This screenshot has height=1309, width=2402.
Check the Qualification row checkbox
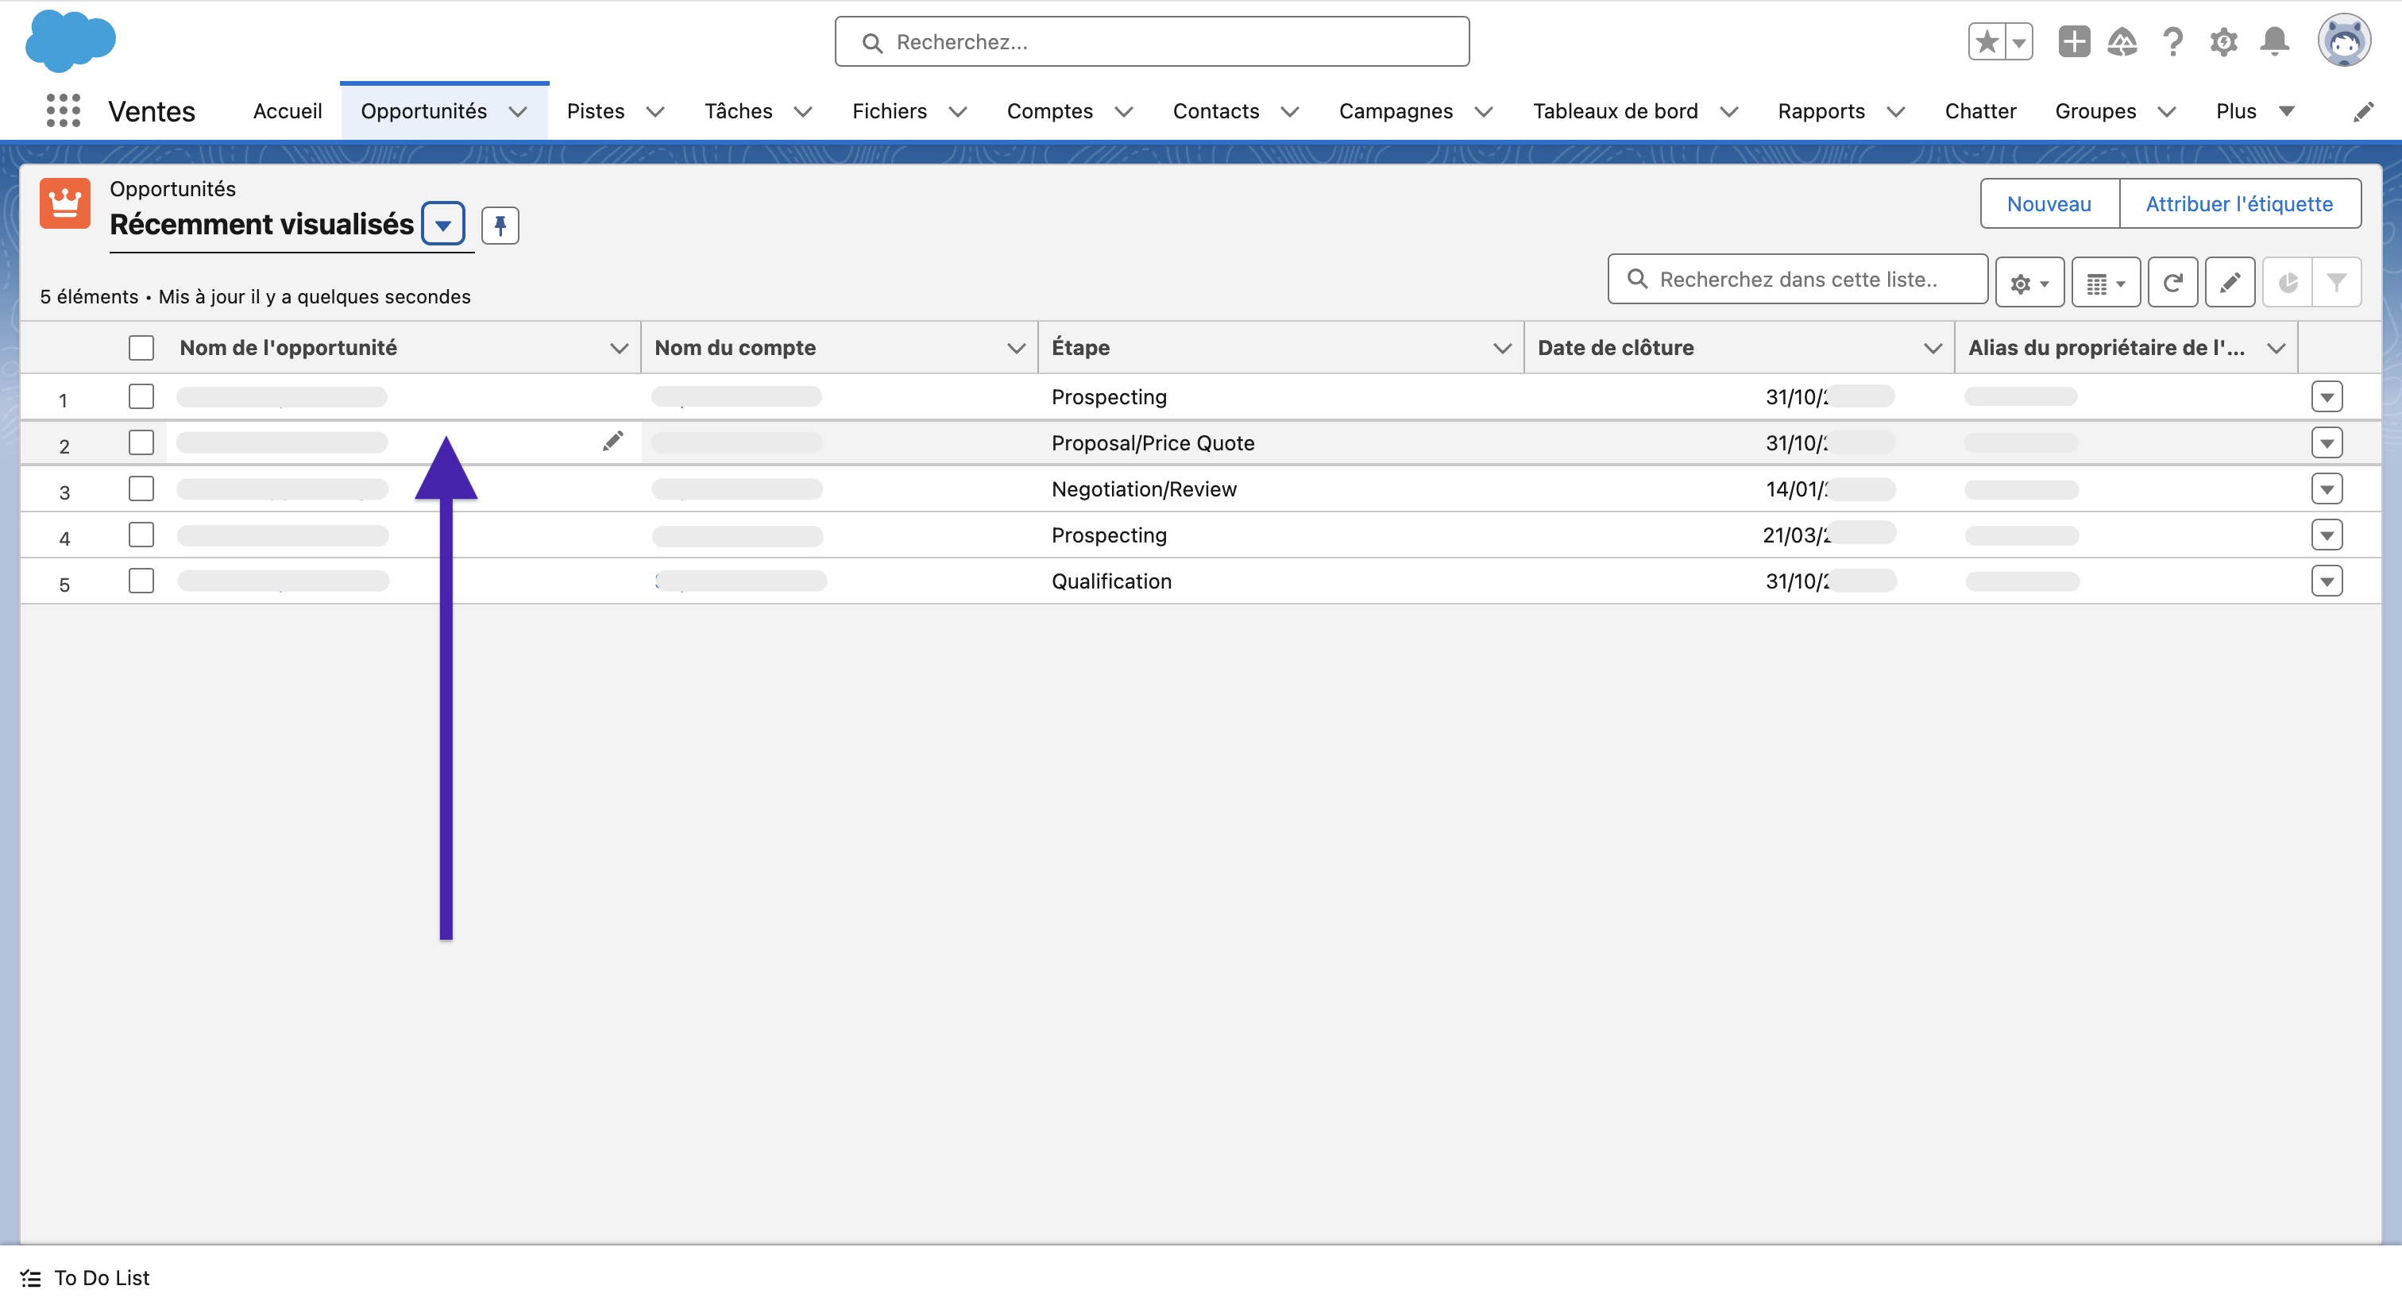[141, 580]
